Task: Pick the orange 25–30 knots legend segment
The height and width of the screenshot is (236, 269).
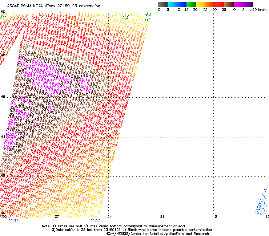Action: tap(210, 4)
